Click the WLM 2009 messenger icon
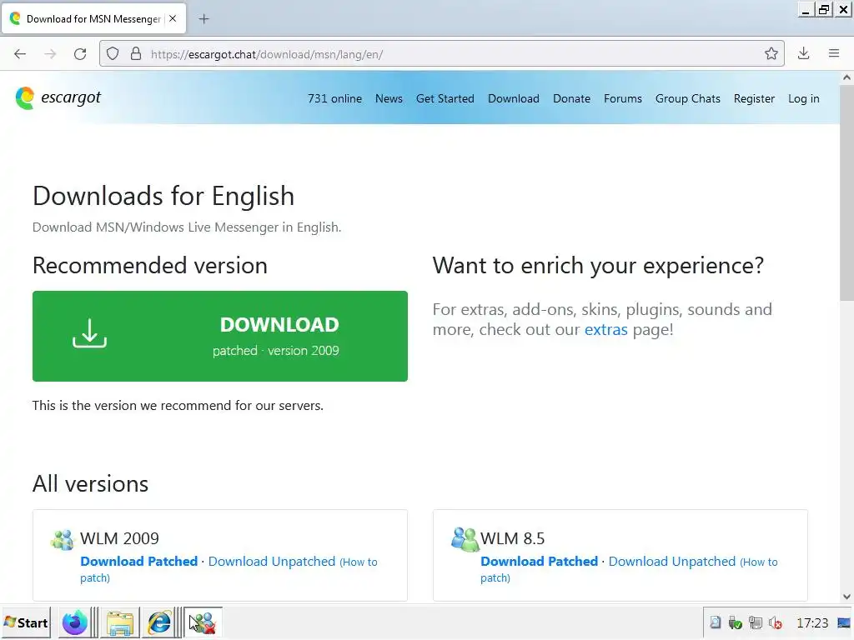 (x=62, y=539)
